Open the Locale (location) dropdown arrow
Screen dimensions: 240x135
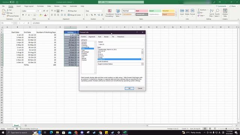[x=142, y=64]
